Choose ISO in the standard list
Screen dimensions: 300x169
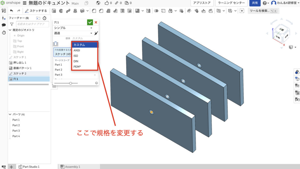[x=85, y=56]
